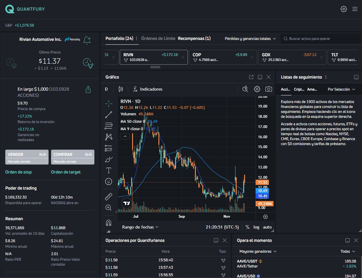Select the GDX portfolio card

pos(292,57)
